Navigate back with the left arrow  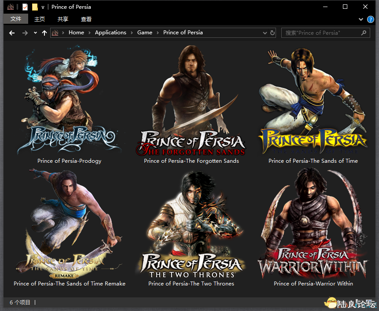12,33
